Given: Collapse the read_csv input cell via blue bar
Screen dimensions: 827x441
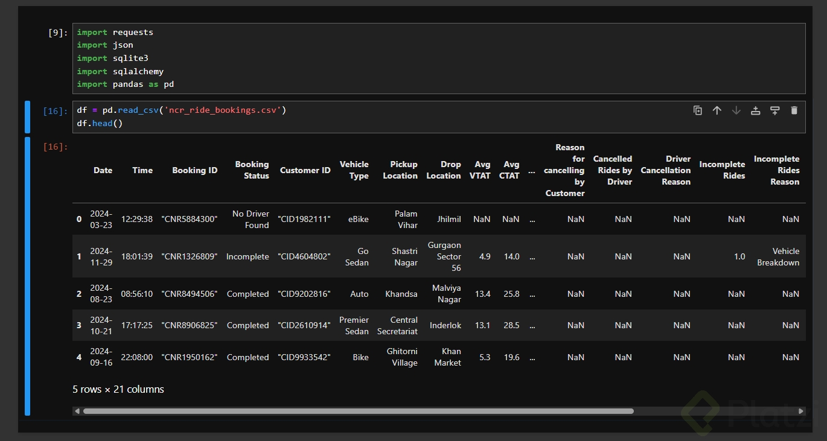Looking at the screenshot, I should [x=27, y=117].
